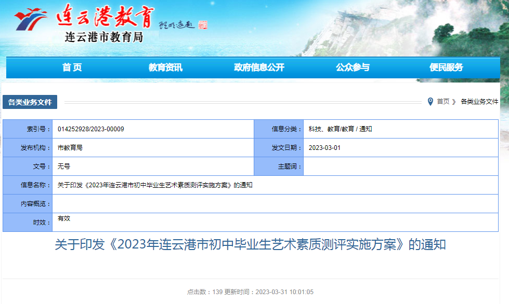
Task: Open the 便民服务 navigation menu
Action: (446, 67)
